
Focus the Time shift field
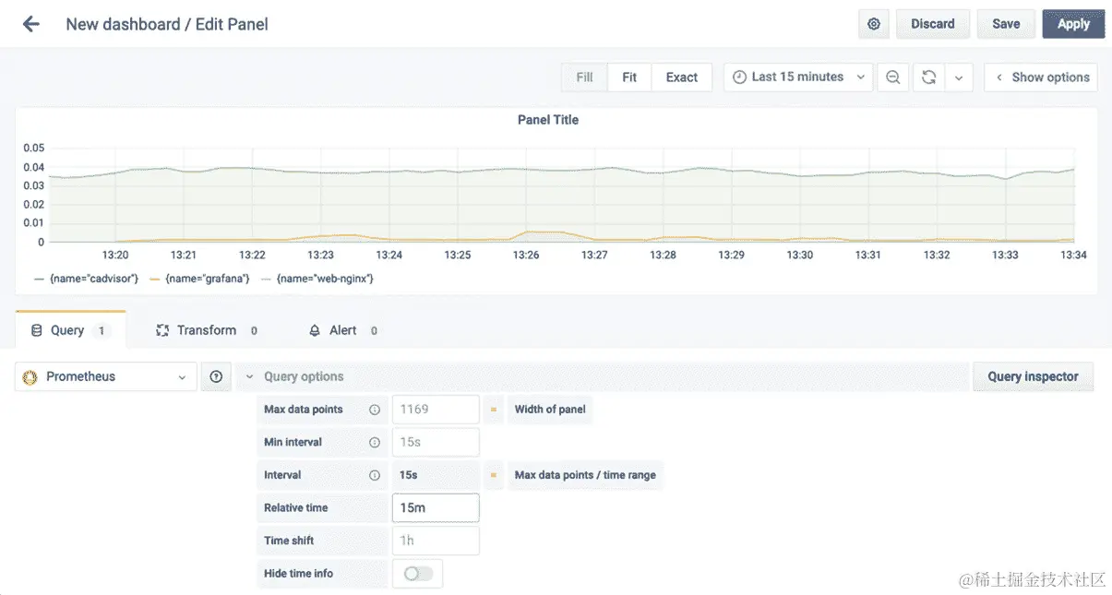(x=436, y=541)
